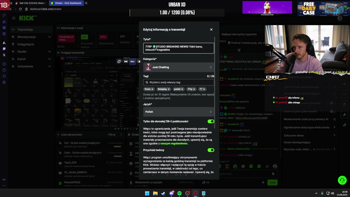Toggle the Przychód twórcy switch
Image resolution: width=350 pixels, height=197 pixels.
pyautogui.click(x=211, y=150)
